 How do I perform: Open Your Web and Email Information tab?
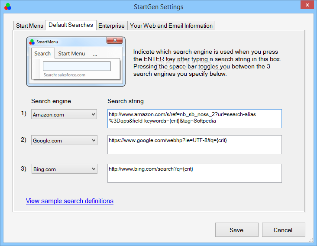[171, 26]
